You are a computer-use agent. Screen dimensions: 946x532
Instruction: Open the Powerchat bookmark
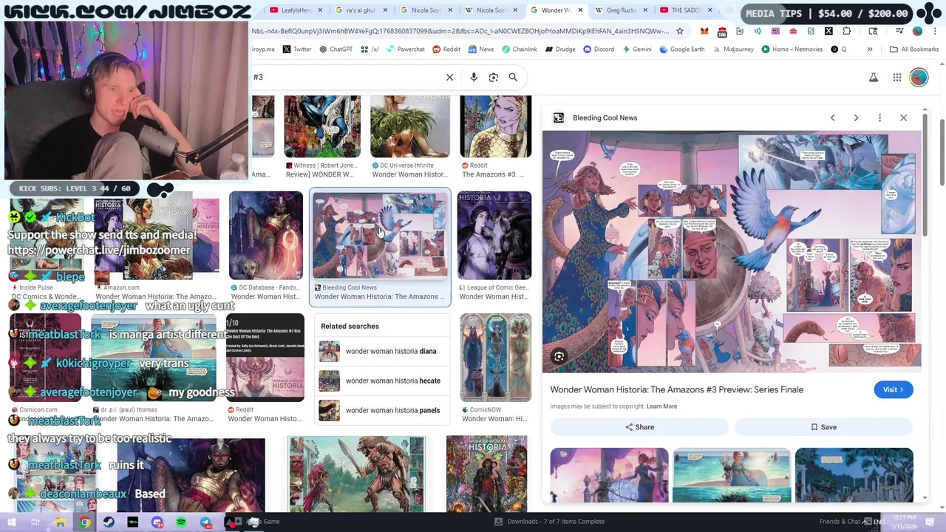405,50
